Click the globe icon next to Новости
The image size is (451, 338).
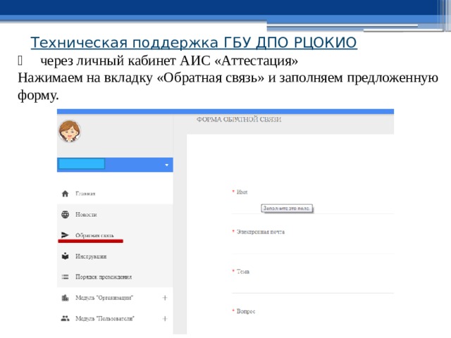click(x=66, y=214)
